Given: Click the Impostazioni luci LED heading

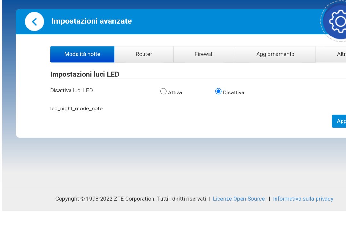Looking at the screenshot, I should tap(85, 75).
